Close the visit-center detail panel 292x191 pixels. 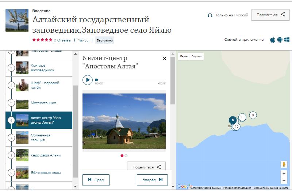pos(164,59)
